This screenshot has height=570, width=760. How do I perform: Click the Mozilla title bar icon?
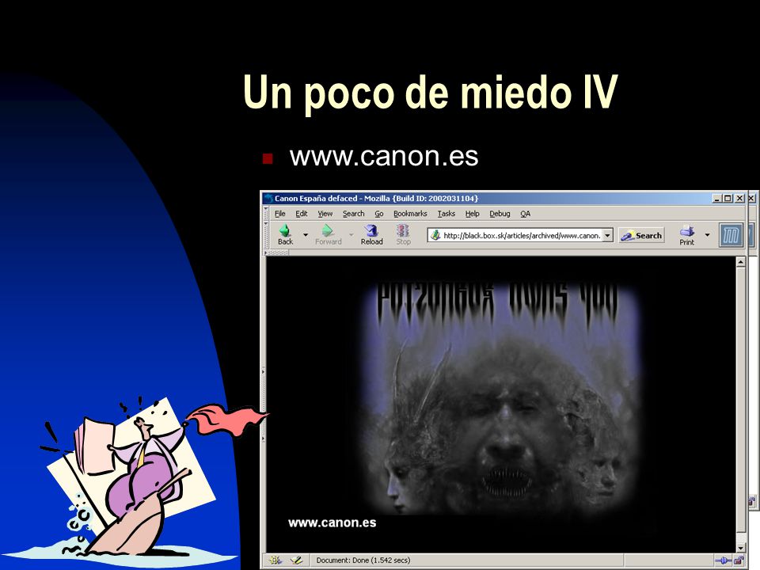click(268, 198)
